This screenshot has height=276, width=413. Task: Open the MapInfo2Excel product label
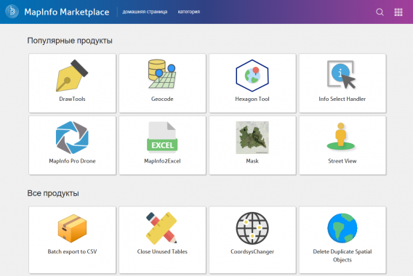click(x=162, y=161)
